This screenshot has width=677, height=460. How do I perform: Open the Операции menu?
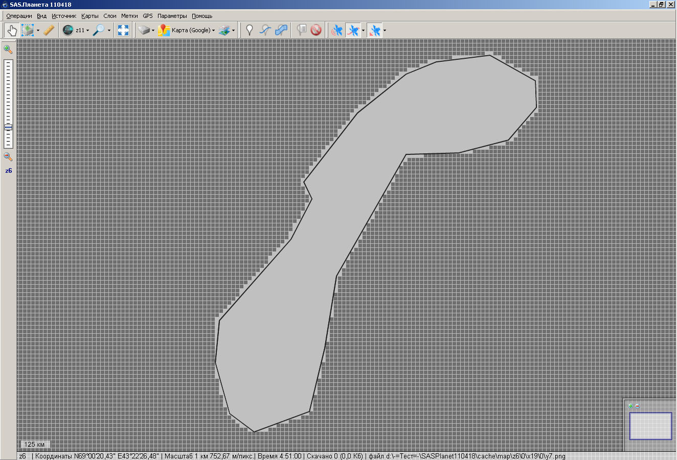19,16
